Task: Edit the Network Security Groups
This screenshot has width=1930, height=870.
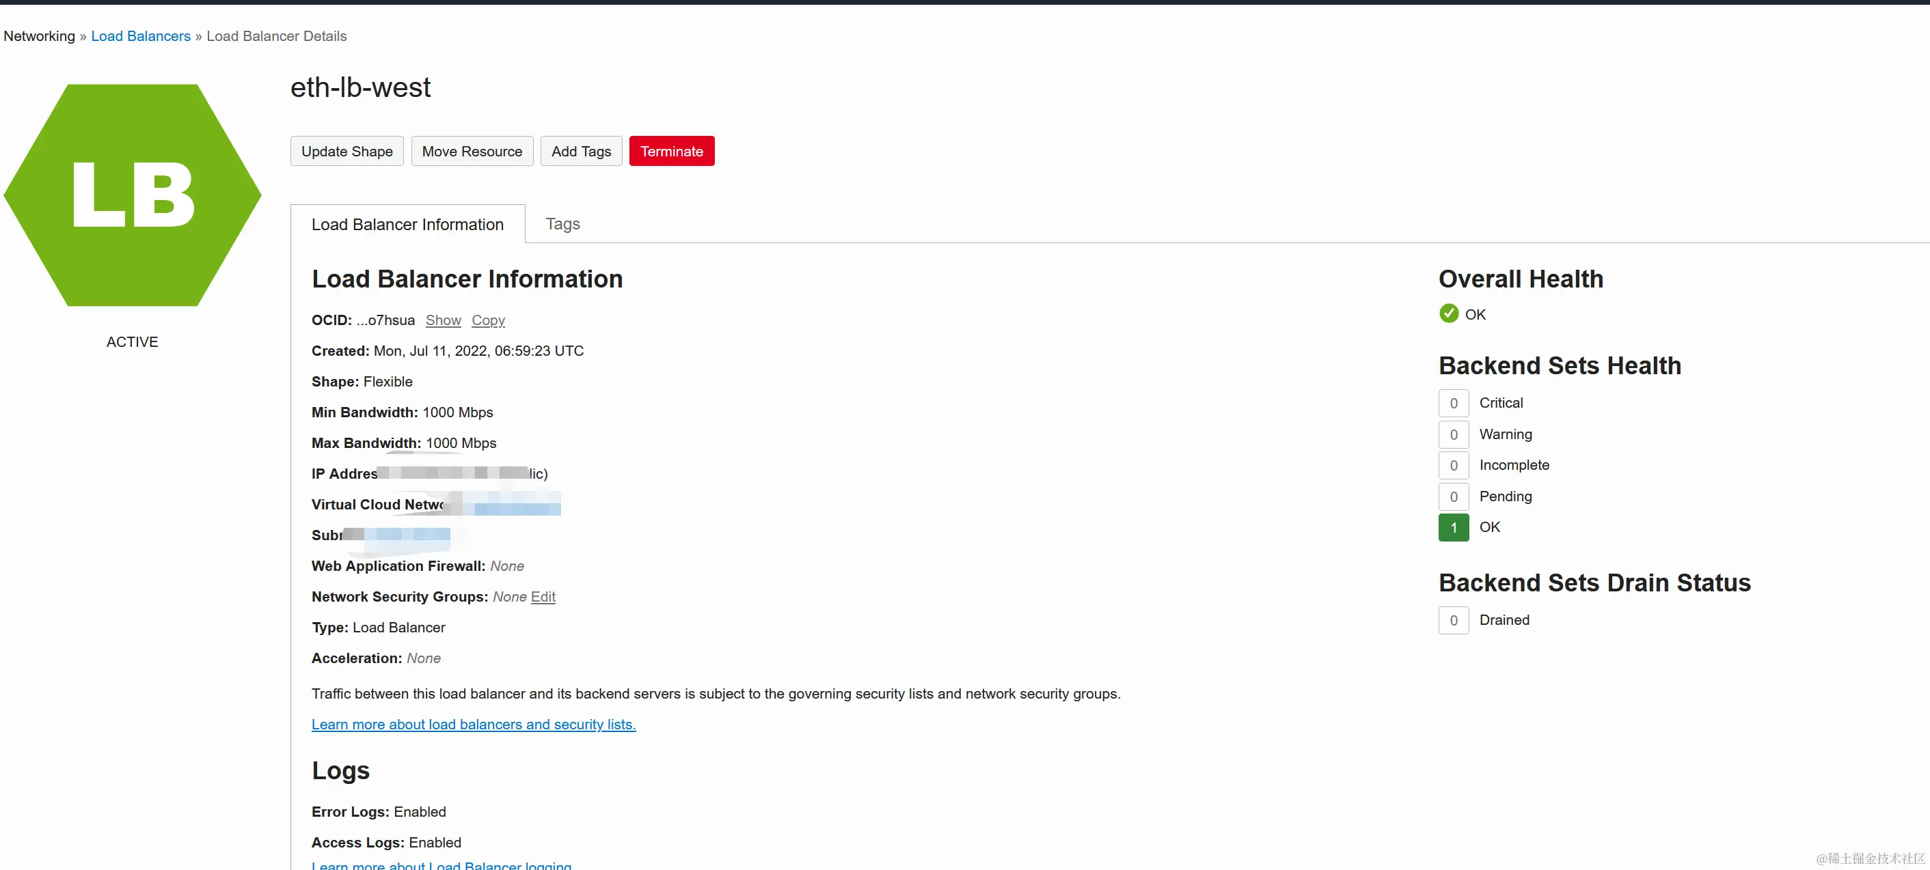Action: click(x=543, y=598)
